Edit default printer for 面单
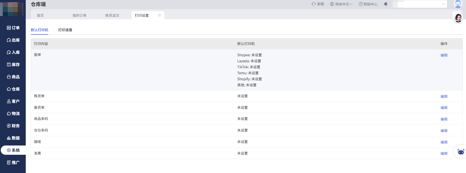 [444, 55]
